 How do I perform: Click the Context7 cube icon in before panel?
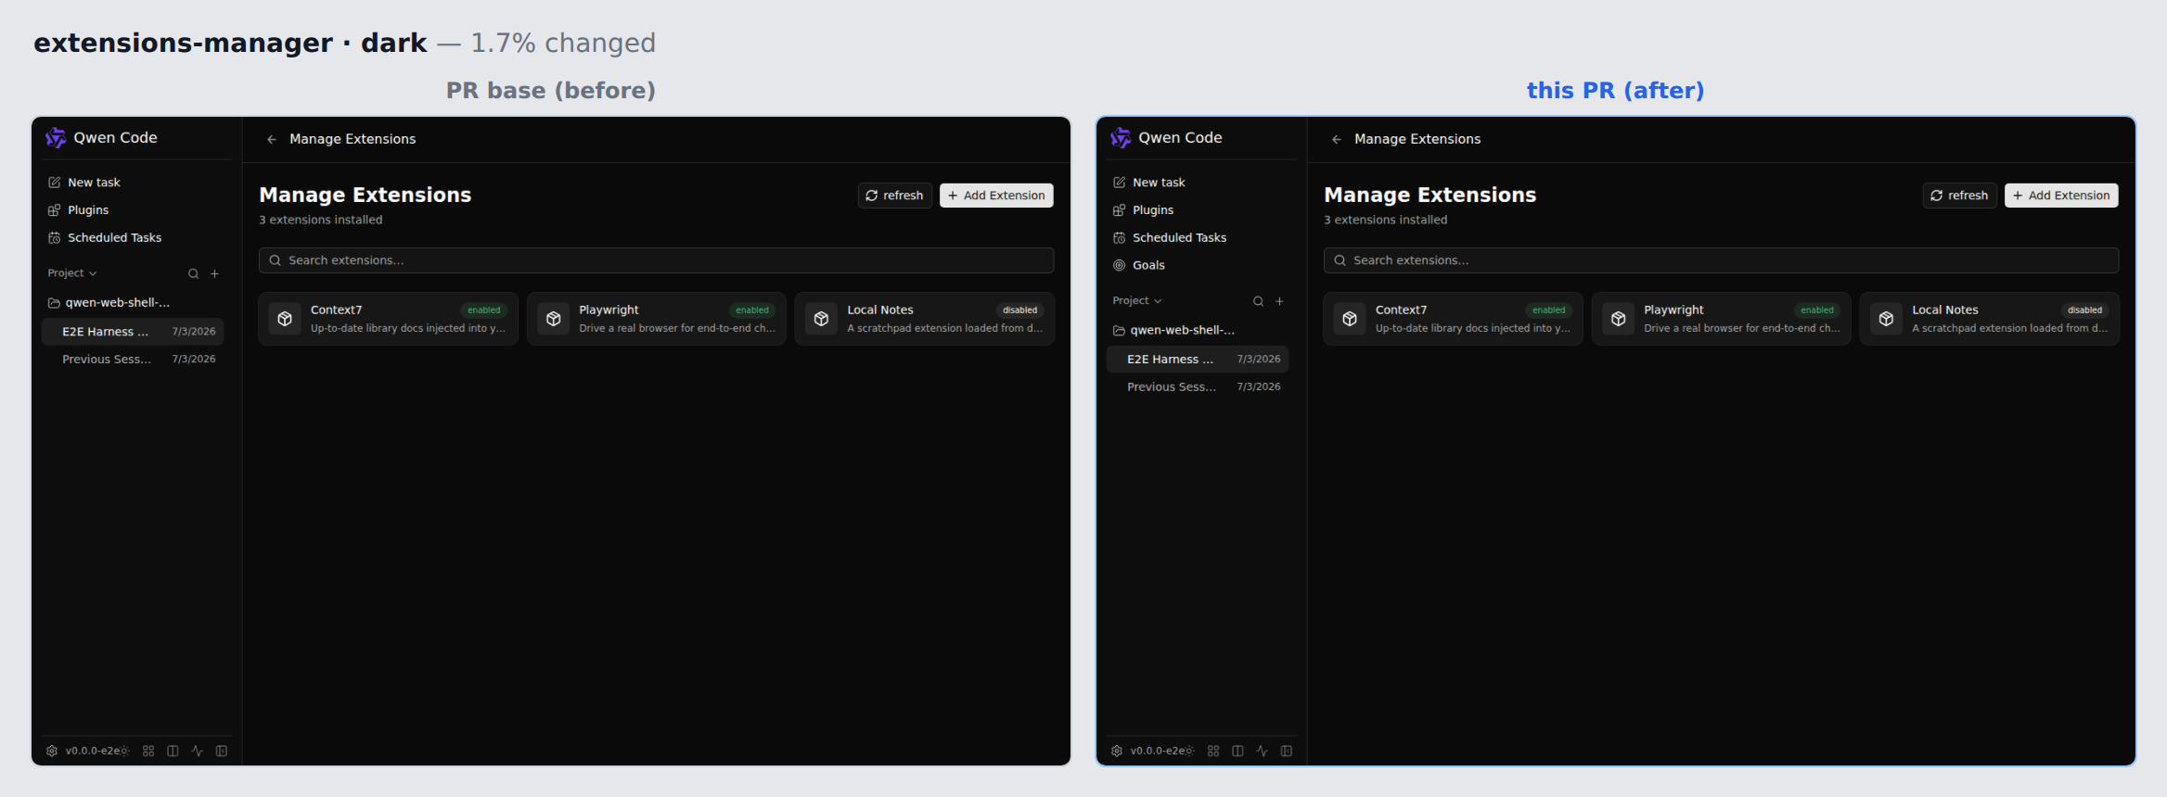[285, 319]
